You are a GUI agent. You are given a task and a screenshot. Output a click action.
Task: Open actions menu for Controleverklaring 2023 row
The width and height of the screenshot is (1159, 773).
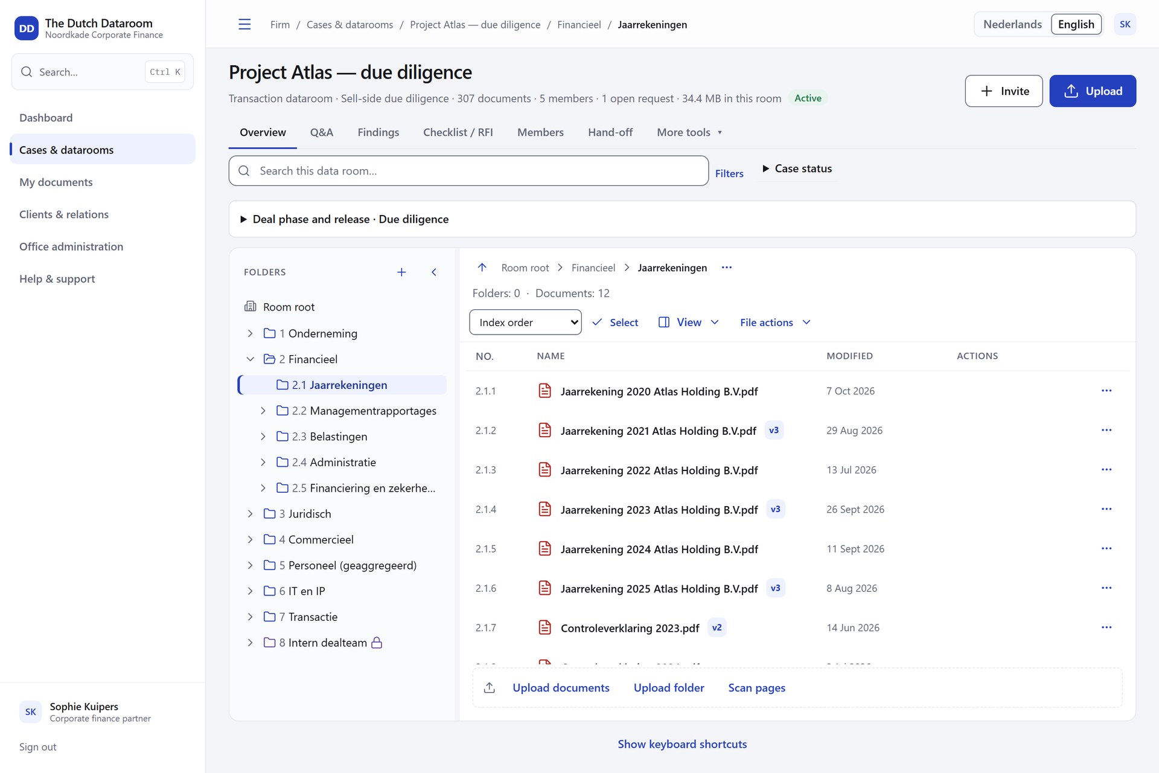point(1106,627)
